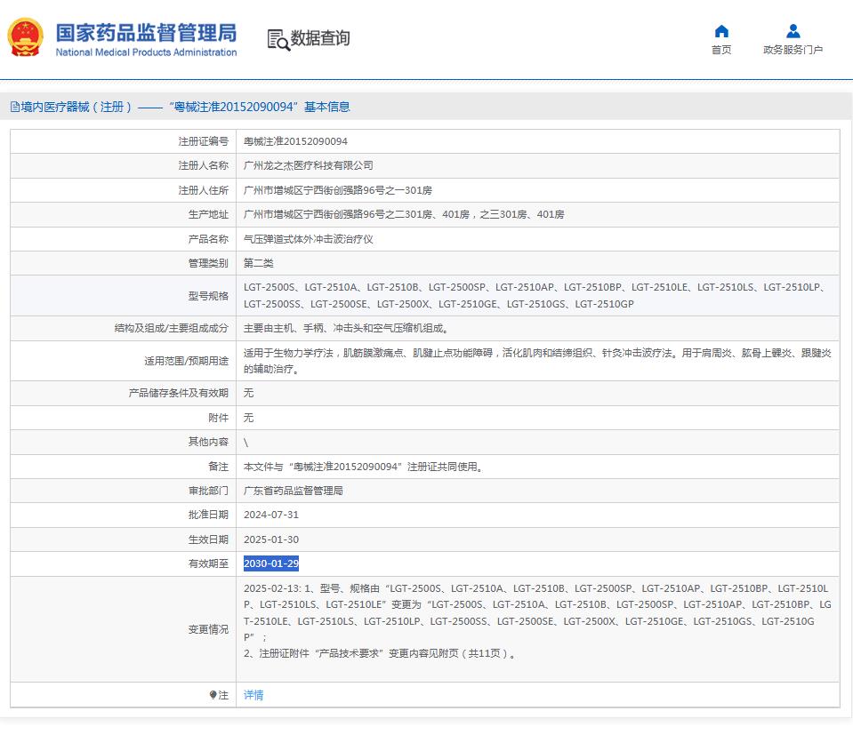Select the 审批部门 Guangdong bureau cell

(294, 490)
